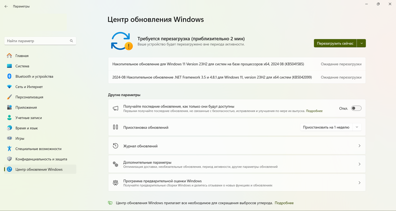Click the Конфиденциальность и защита shield icon
This screenshot has width=396, height=211.
9,159
